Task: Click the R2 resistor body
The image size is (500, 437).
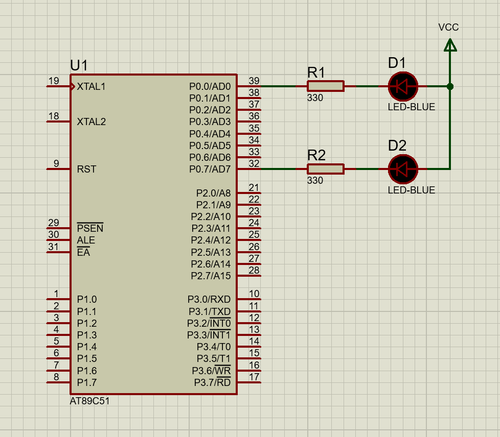Action: pyautogui.click(x=325, y=169)
